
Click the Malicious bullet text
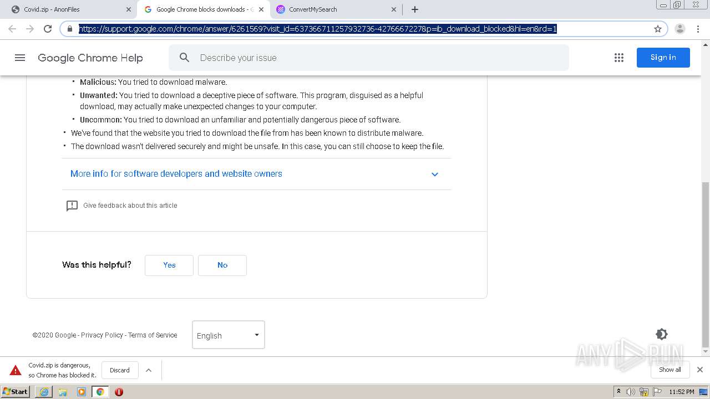pos(154,82)
